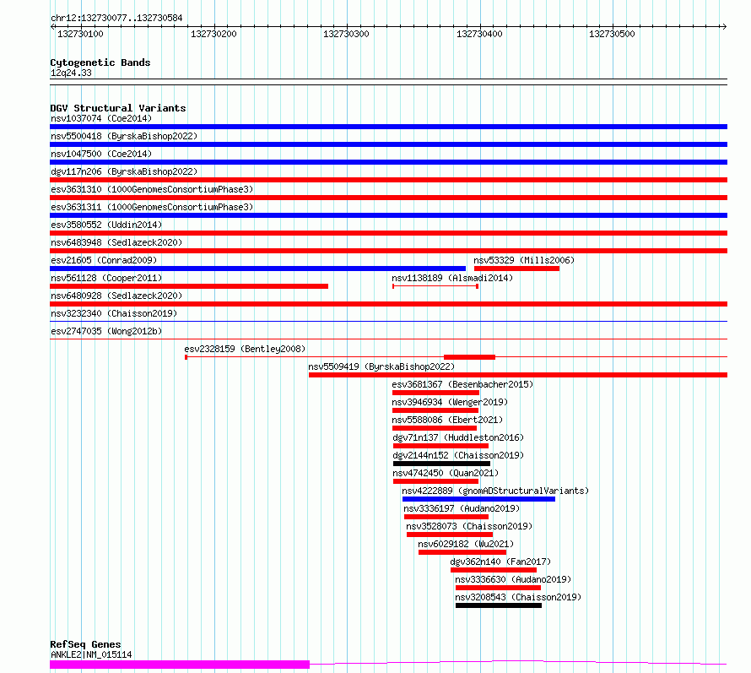The height and width of the screenshot is (673, 751).
Task: Click the Cytogenetic Bands track title
Action: [x=100, y=62]
